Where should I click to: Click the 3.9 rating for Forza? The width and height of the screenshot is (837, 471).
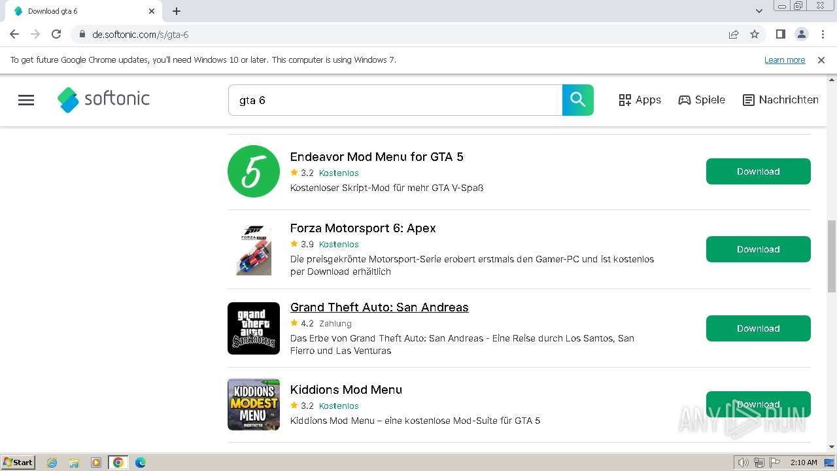click(x=307, y=245)
